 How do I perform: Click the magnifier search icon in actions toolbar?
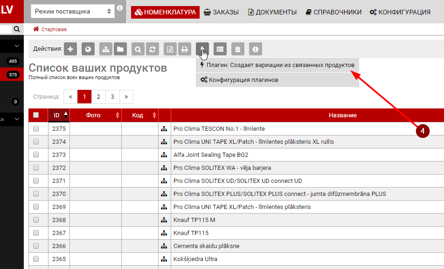(138, 49)
